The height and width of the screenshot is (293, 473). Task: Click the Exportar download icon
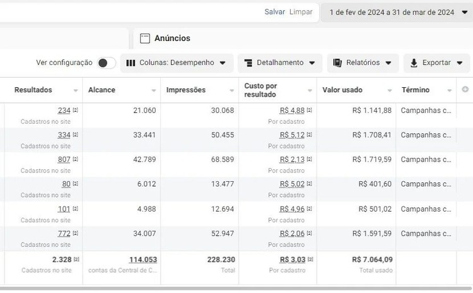click(x=414, y=63)
